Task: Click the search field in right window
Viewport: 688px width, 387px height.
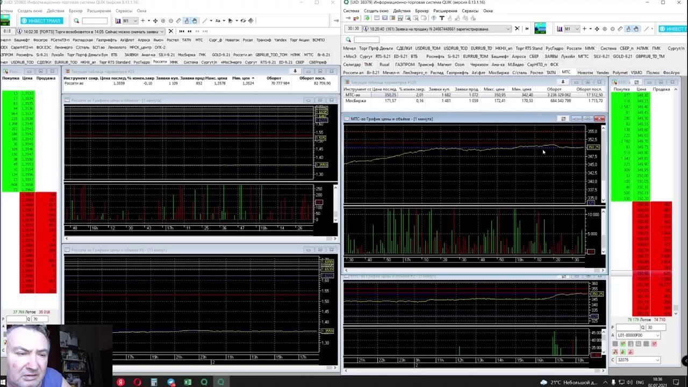Action: 367,40
